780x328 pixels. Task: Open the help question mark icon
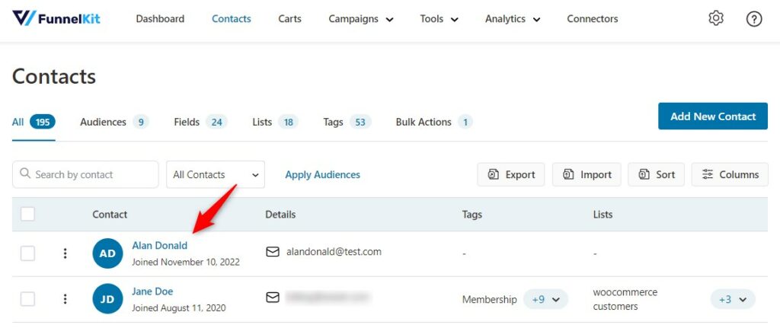coord(754,19)
